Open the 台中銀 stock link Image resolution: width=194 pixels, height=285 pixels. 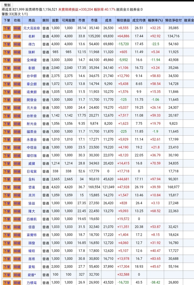32,76
